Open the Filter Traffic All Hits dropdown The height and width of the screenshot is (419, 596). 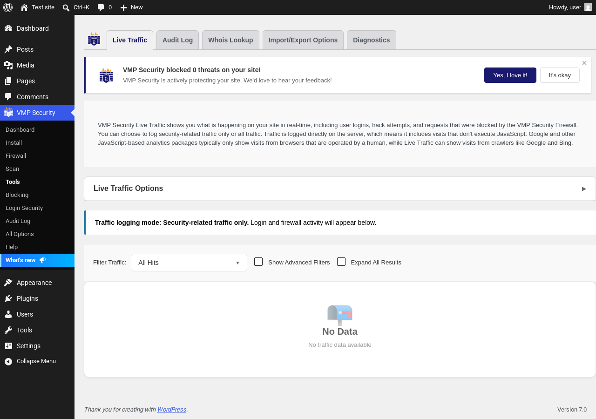pos(189,263)
